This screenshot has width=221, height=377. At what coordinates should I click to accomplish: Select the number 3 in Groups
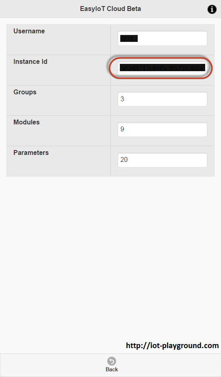[x=122, y=99]
